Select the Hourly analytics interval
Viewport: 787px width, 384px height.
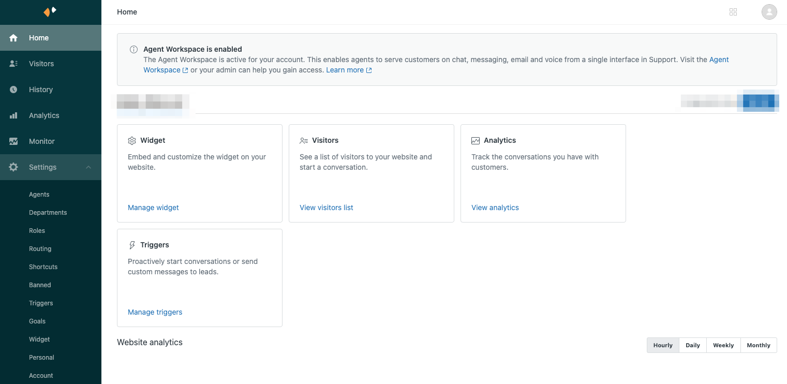[663, 345]
